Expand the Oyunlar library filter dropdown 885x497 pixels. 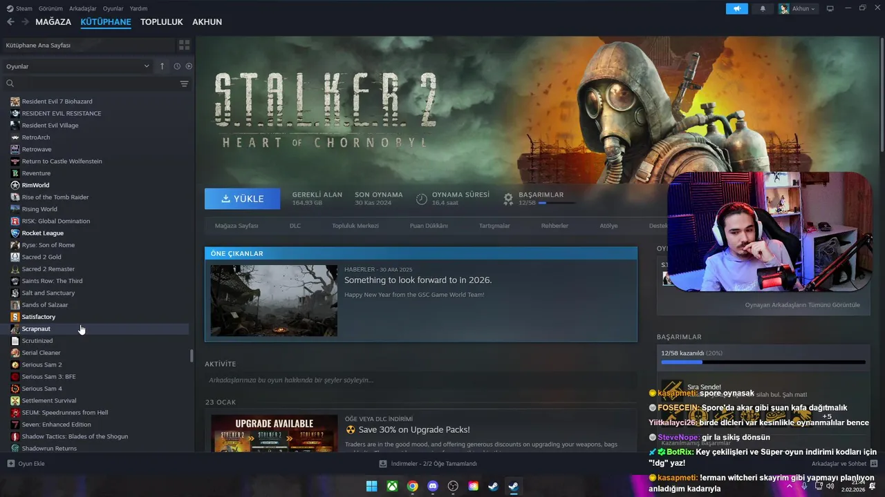[x=77, y=66]
